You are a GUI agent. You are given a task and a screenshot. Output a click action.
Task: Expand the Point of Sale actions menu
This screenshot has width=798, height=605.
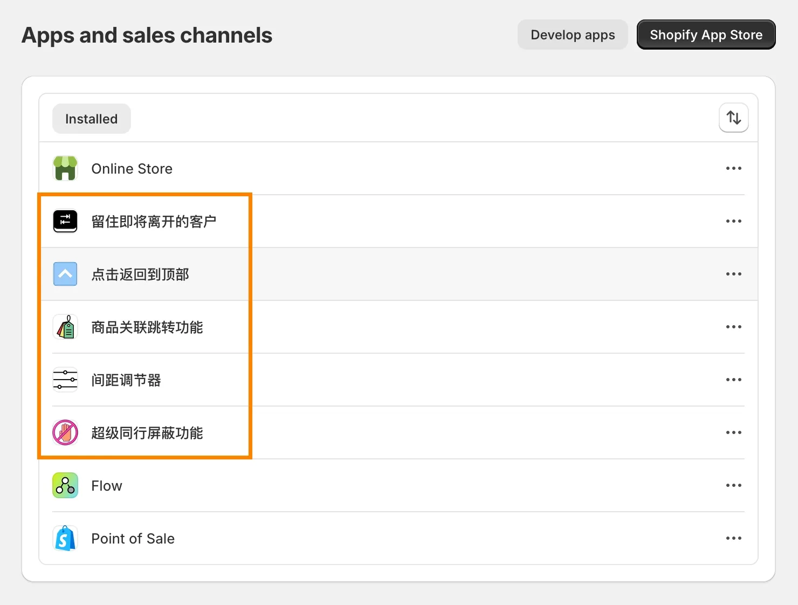tap(733, 538)
